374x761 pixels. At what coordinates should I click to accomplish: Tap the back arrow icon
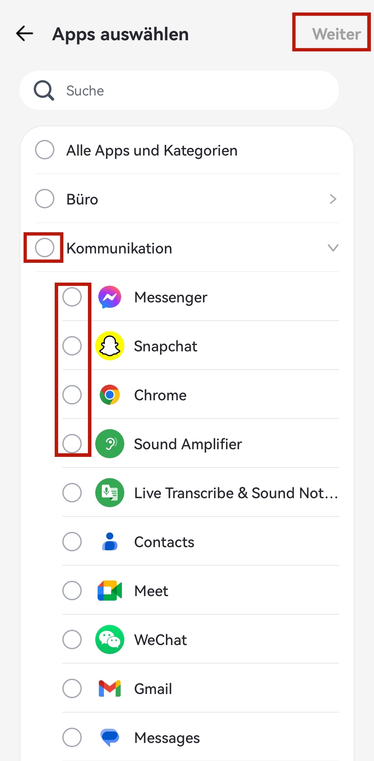[25, 34]
